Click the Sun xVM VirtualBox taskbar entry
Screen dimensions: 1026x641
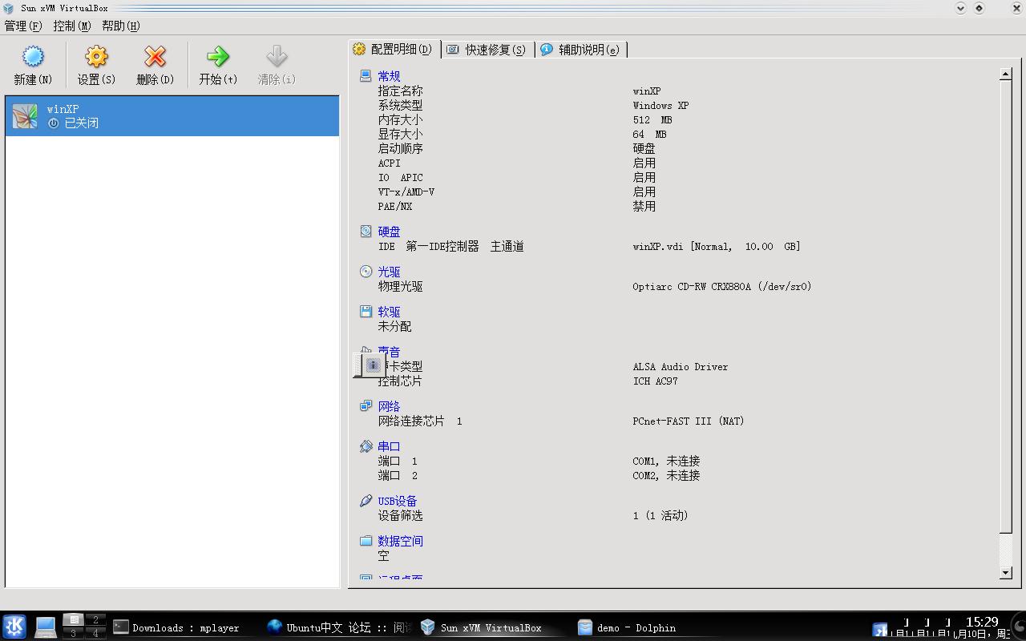coord(493,627)
